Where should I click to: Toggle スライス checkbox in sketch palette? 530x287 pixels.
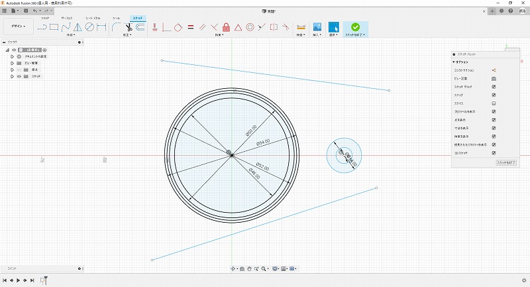point(494,103)
